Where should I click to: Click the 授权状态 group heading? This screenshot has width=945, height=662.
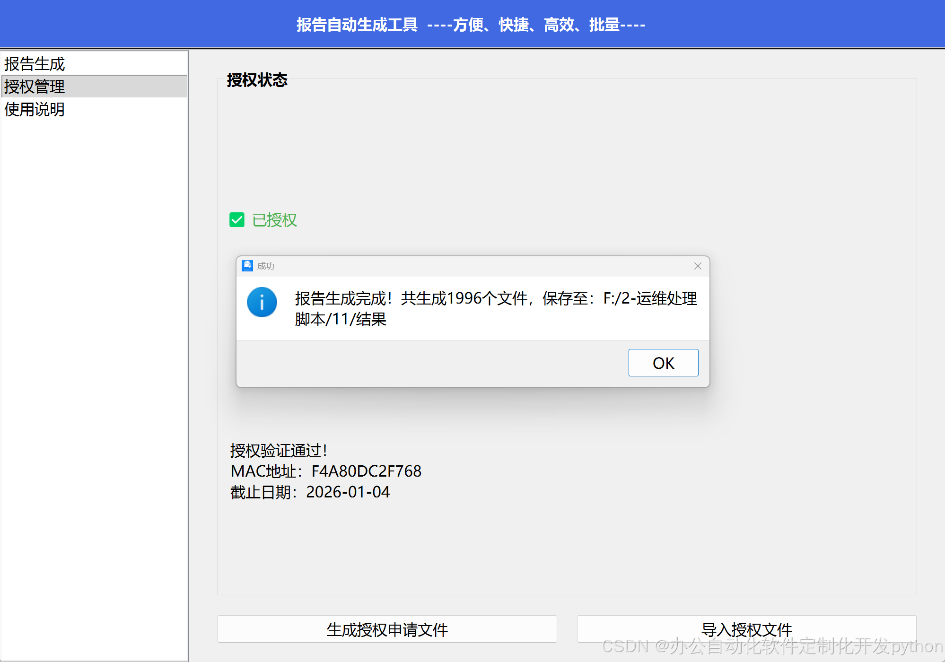click(x=257, y=80)
